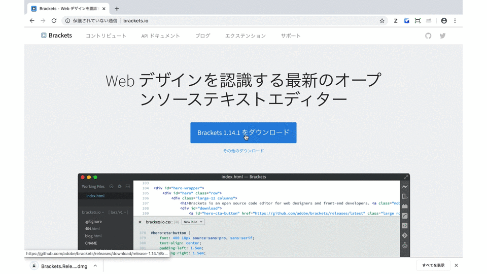
Task: Open API ドキュメント nav item
Action: tap(161, 36)
